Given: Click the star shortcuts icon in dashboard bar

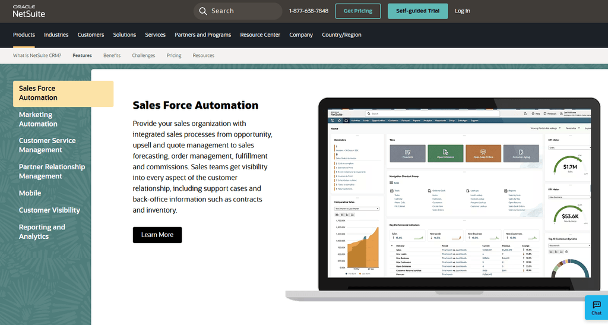Looking at the screenshot, I should [x=339, y=121].
